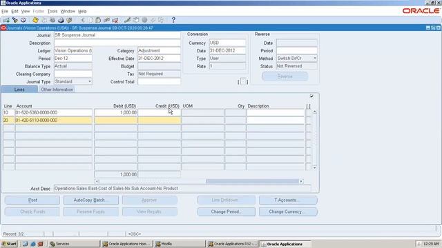The height and width of the screenshot is (248, 442).
Task: Click the journal header Description field
Action: (x=117, y=43)
